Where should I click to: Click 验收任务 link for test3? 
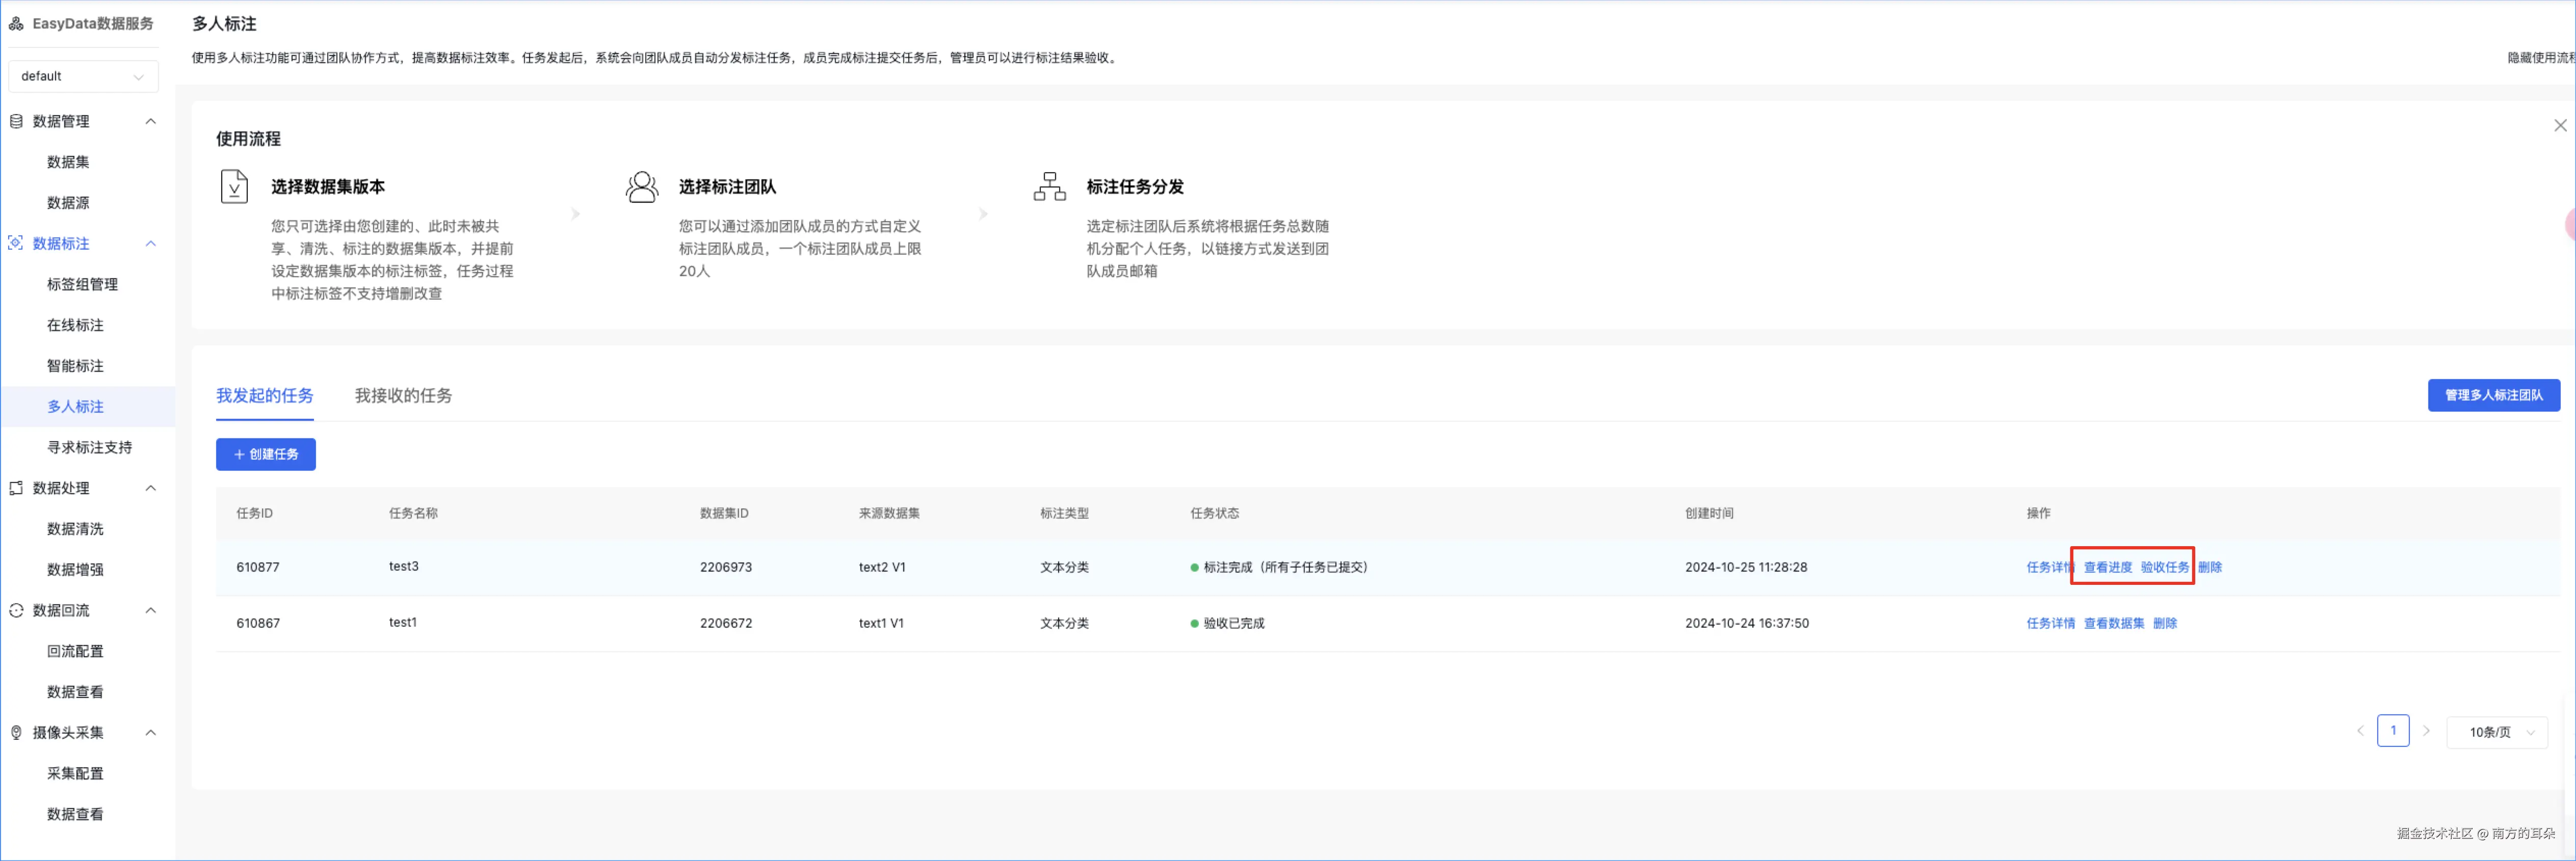pos(2164,568)
